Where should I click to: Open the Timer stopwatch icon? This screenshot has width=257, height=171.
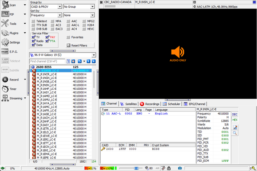coord(5,89)
